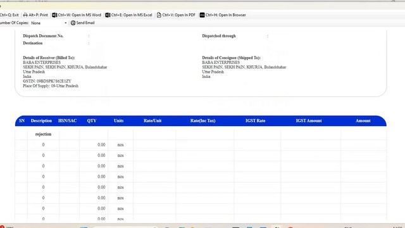Open invoice in Browser via browser icon
405x228 pixels.
(x=202, y=15)
